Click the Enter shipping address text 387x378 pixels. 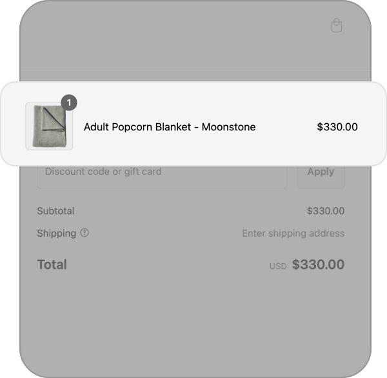click(293, 234)
